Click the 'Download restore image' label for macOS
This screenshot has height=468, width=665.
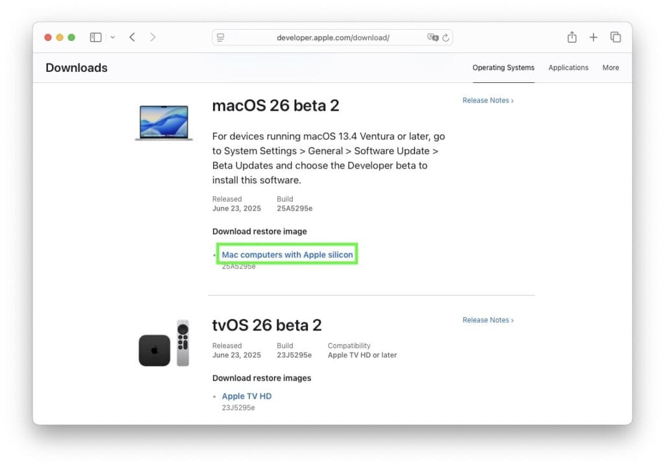click(x=260, y=231)
